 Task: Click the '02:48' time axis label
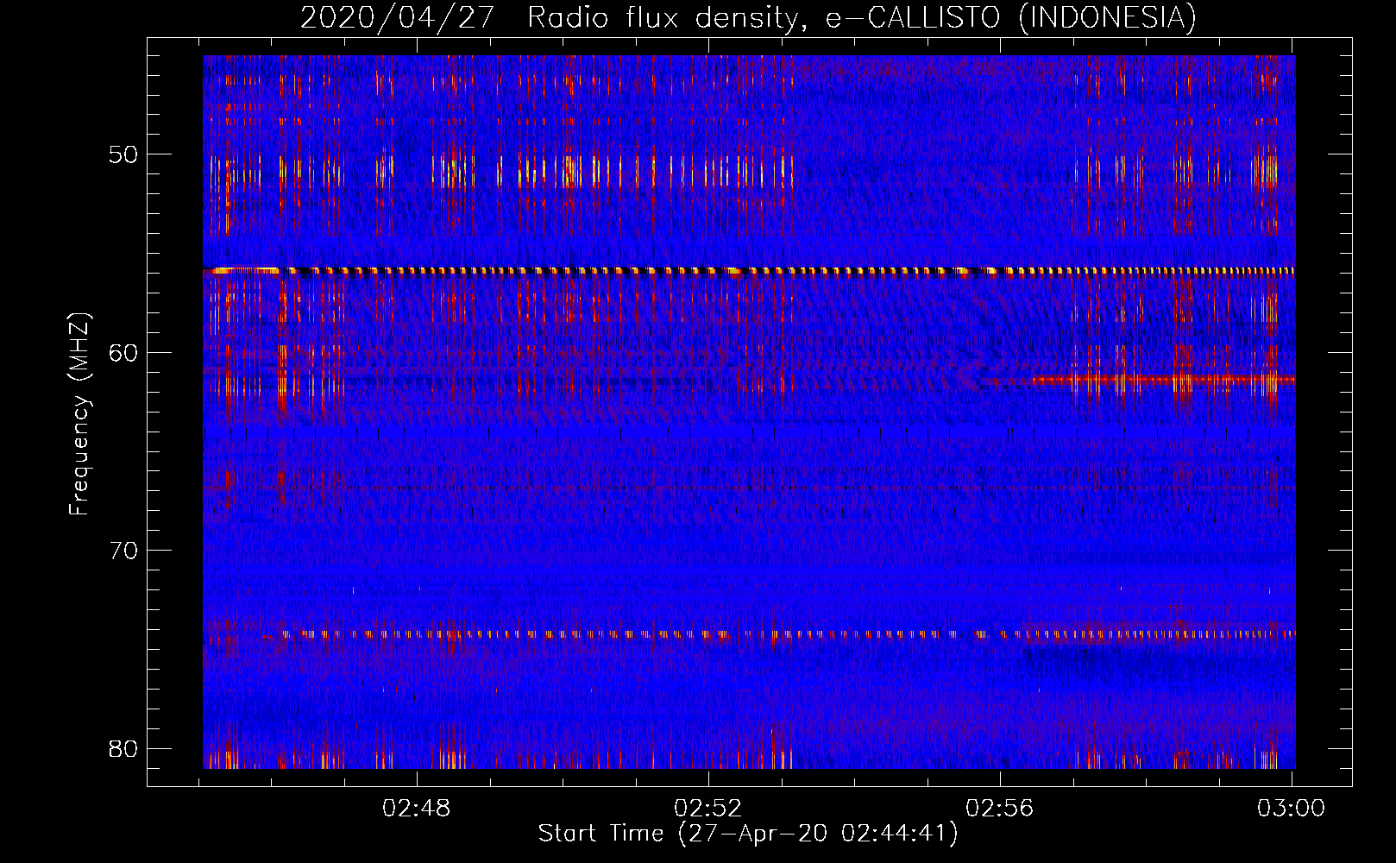coord(417,809)
